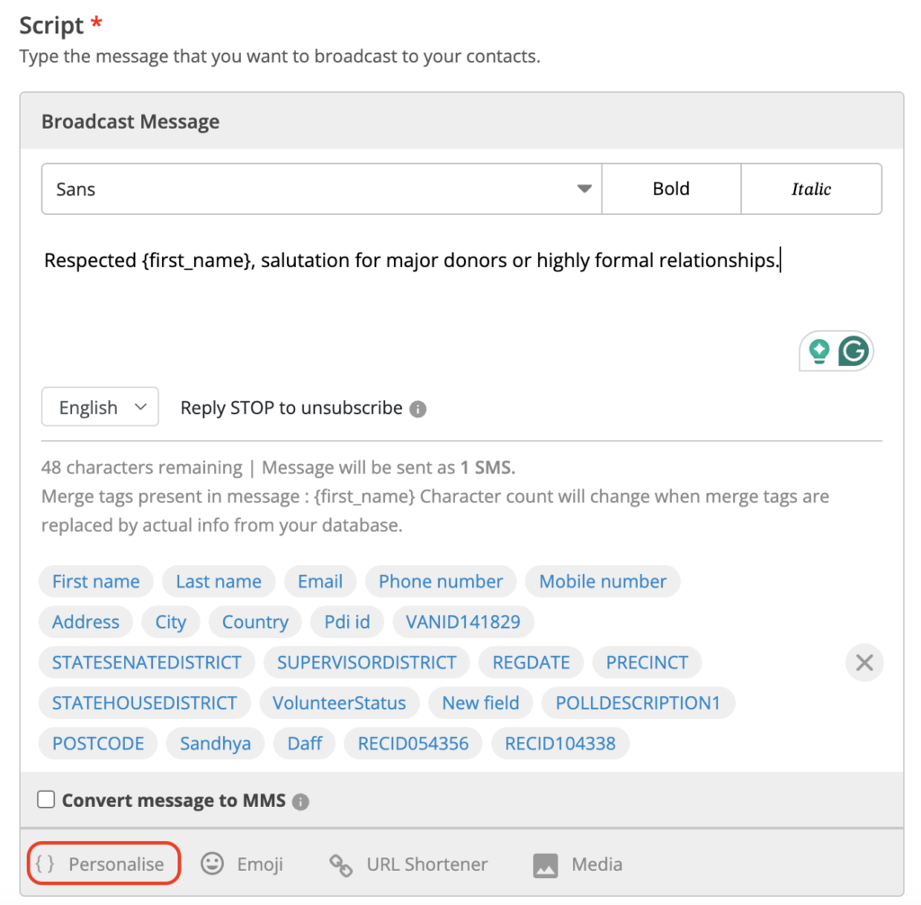
Task: Add the VolunteerStatus merge tag
Action: click(339, 703)
